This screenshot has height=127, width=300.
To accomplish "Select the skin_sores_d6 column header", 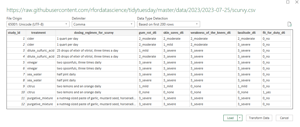I will 176,33.
